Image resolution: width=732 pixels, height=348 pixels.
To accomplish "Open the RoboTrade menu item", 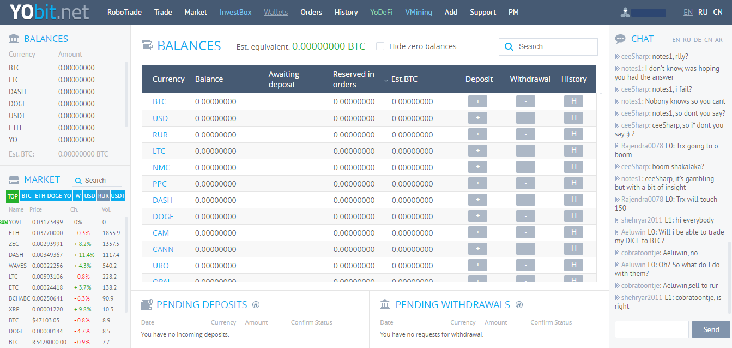I will 125,12.
